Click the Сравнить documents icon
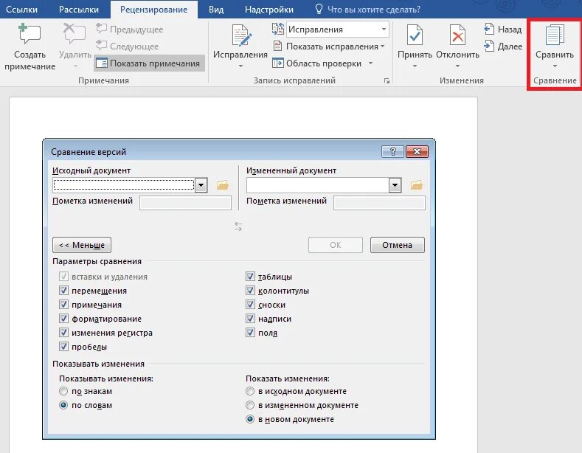The image size is (582, 453). [555, 35]
